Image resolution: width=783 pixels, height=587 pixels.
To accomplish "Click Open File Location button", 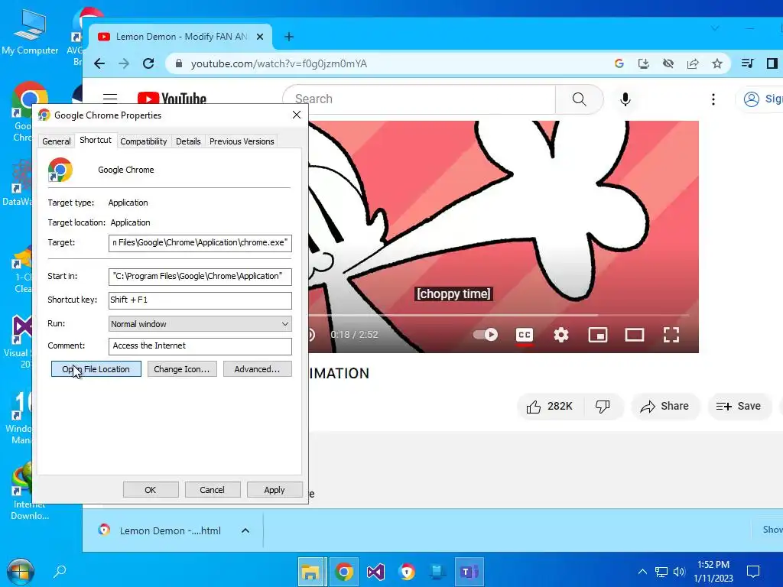I will (x=96, y=369).
